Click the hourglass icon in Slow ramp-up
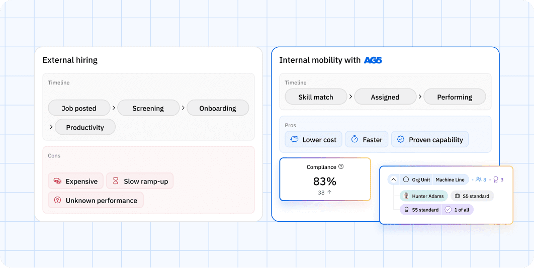The image size is (534, 268). [116, 181]
